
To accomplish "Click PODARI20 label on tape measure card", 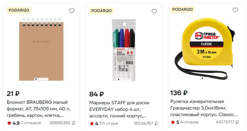I will pos(182,9).
